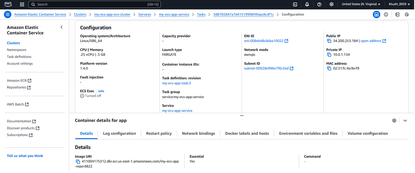The height and width of the screenshot is (173, 415).
Task: Open the help question mark icon
Action: (x=319, y=5)
